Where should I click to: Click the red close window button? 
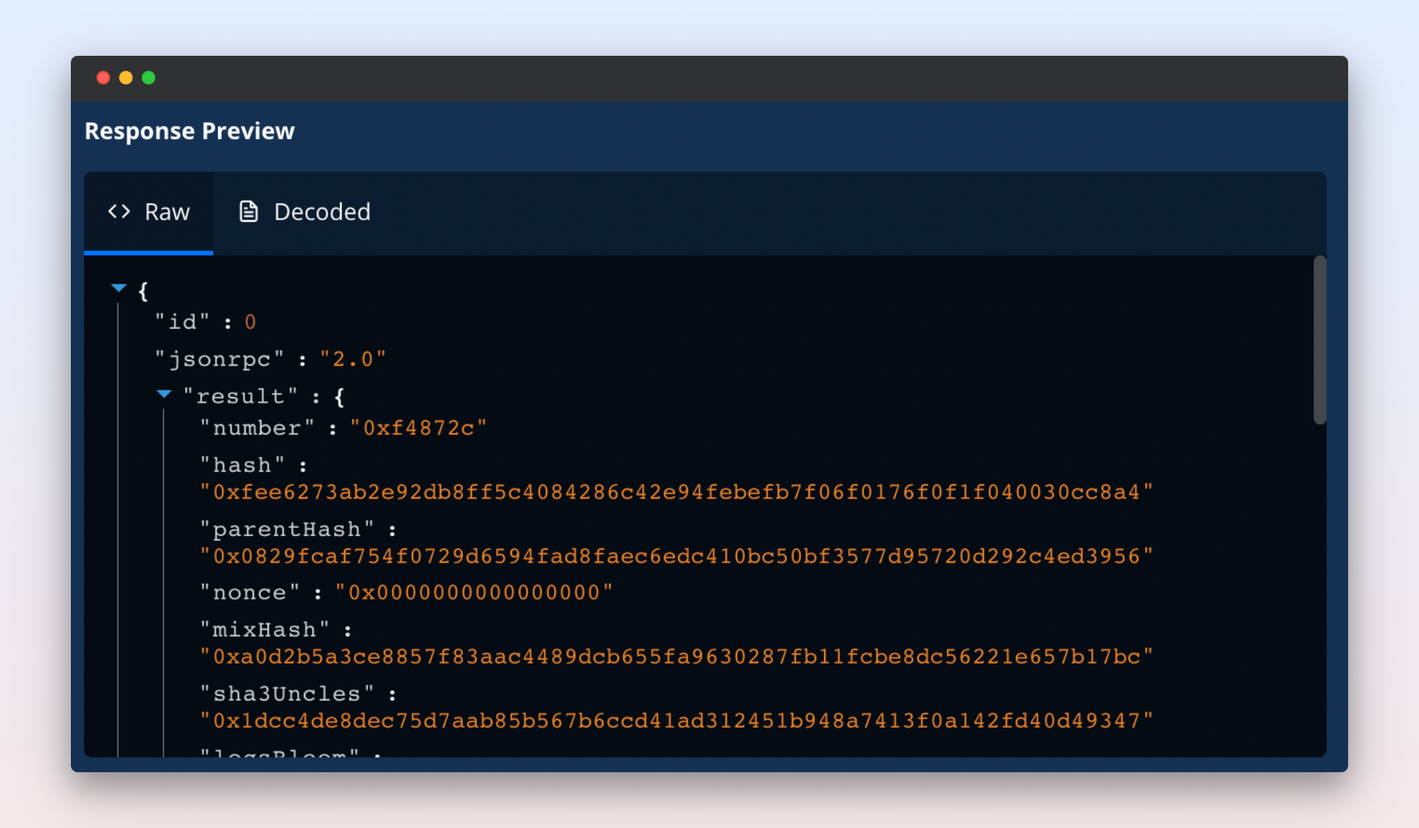pyautogui.click(x=103, y=78)
